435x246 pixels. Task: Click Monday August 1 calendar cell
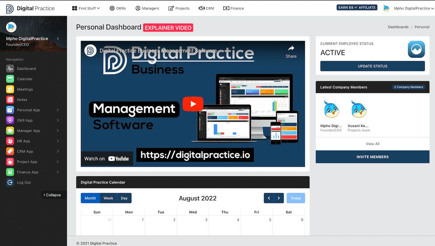click(x=129, y=226)
